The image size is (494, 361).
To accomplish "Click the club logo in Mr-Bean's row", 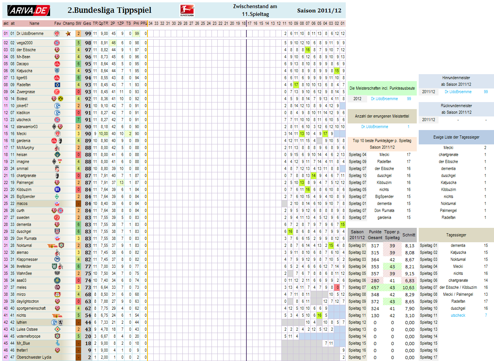I will [x=57, y=57].
